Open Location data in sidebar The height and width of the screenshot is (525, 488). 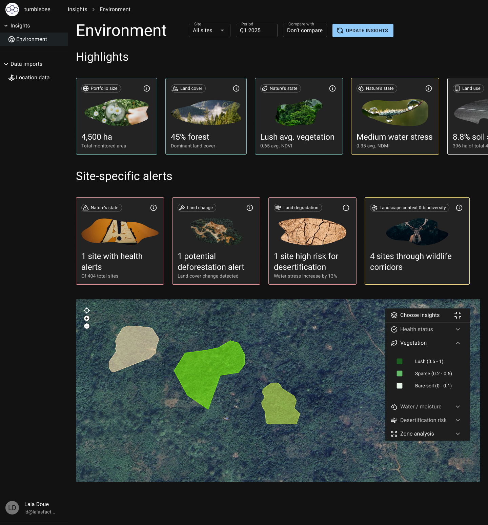pyautogui.click(x=34, y=78)
